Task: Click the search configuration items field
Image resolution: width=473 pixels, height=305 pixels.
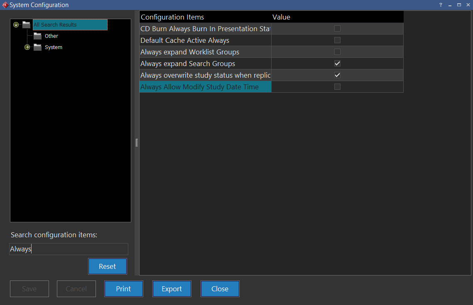Action: 69,249
